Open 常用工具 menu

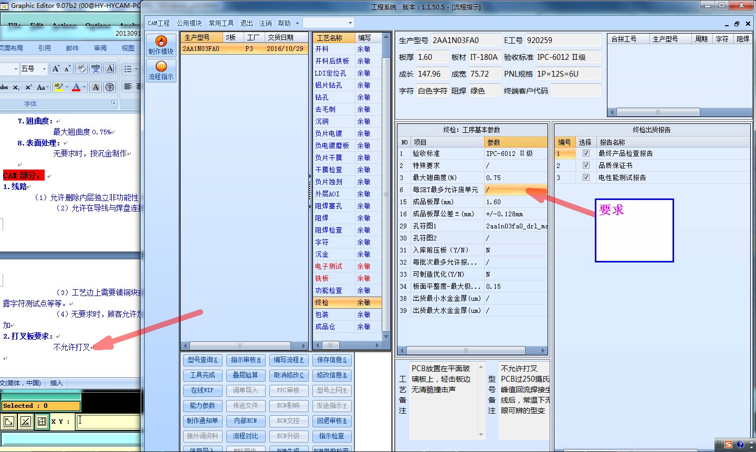(x=221, y=23)
